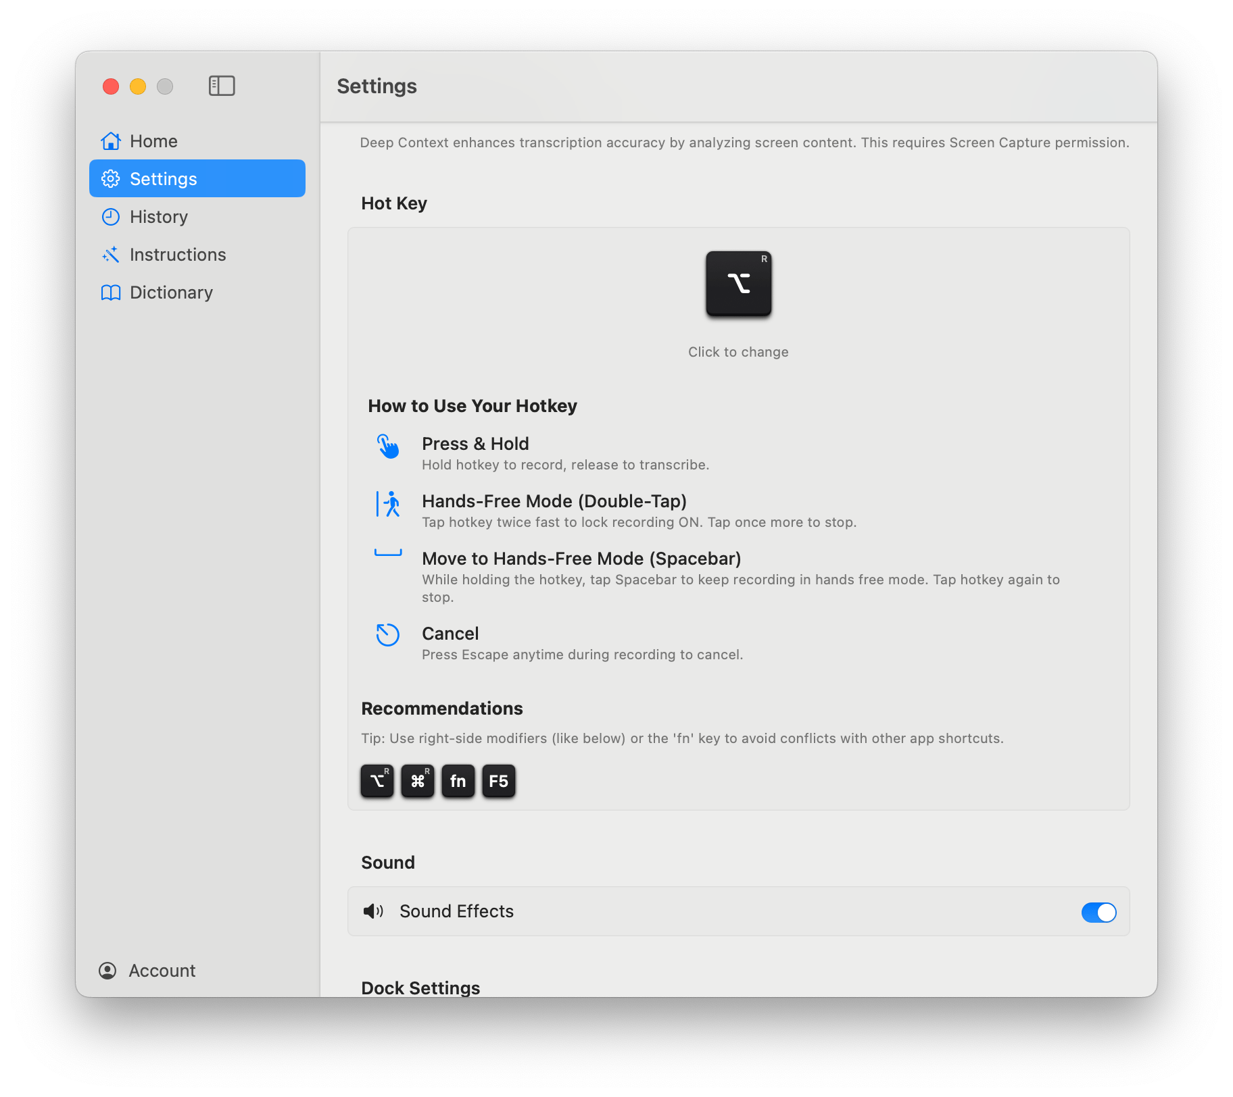Toggle the sidebar visibility icon
The image size is (1233, 1097).
click(x=222, y=86)
